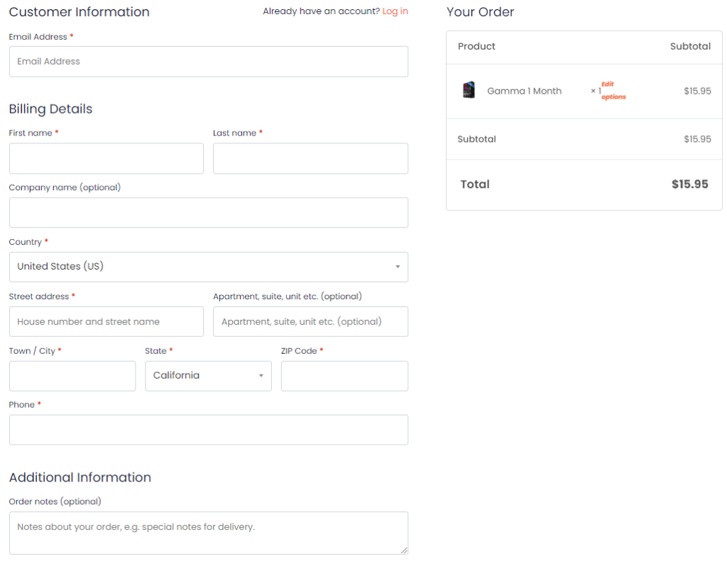The width and height of the screenshot is (727, 566).
Task: Follow the Log in link
Action: click(x=395, y=11)
